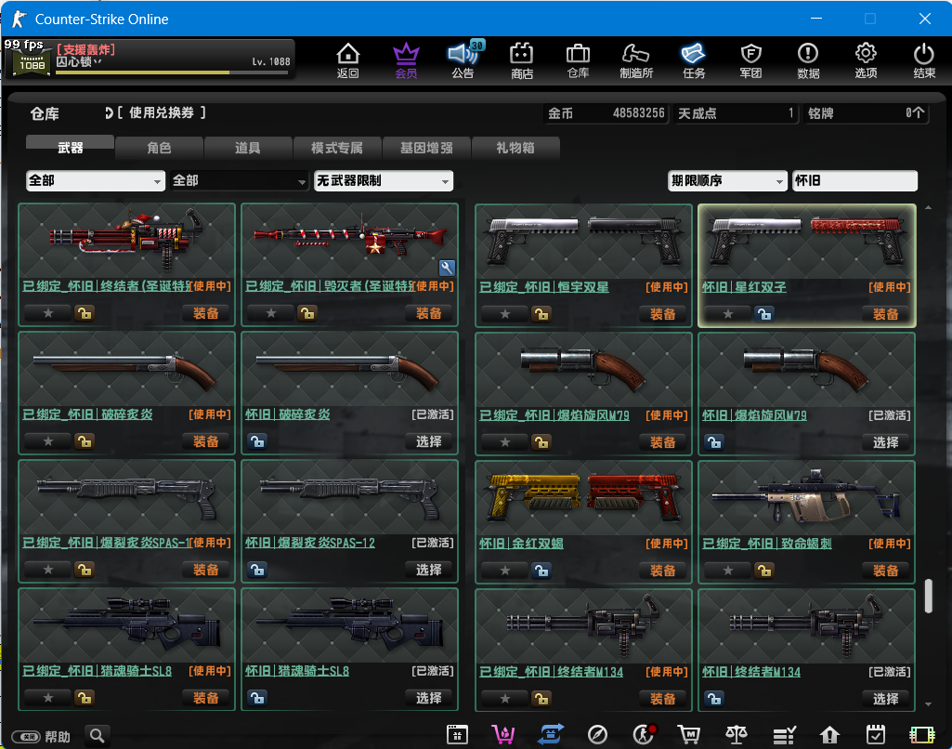Open the 商店 shop icon
This screenshot has width=952, height=749.
pyautogui.click(x=522, y=60)
